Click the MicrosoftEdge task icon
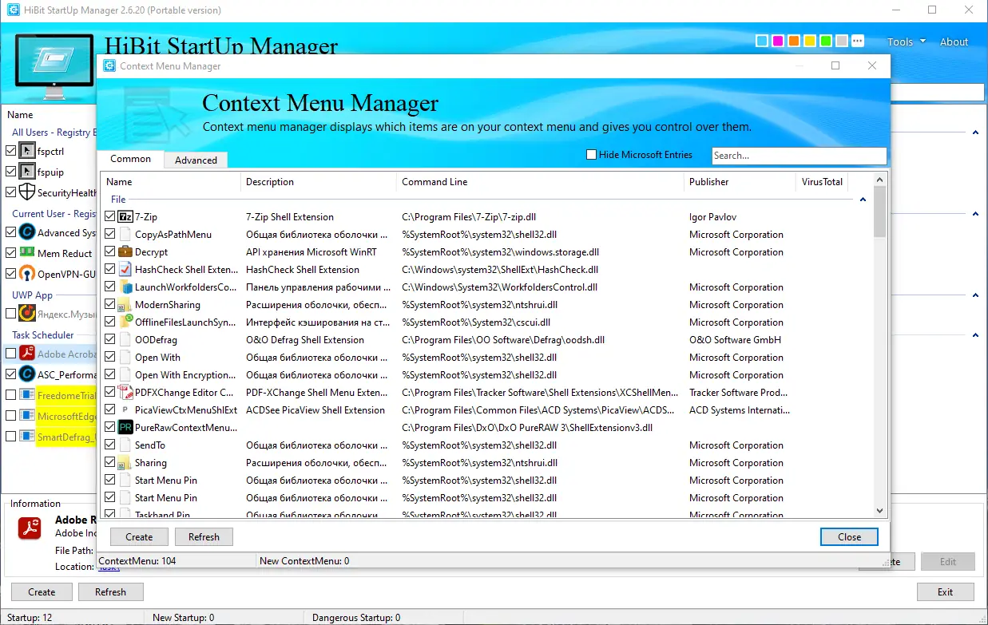988x625 pixels. click(x=27, y=415)
